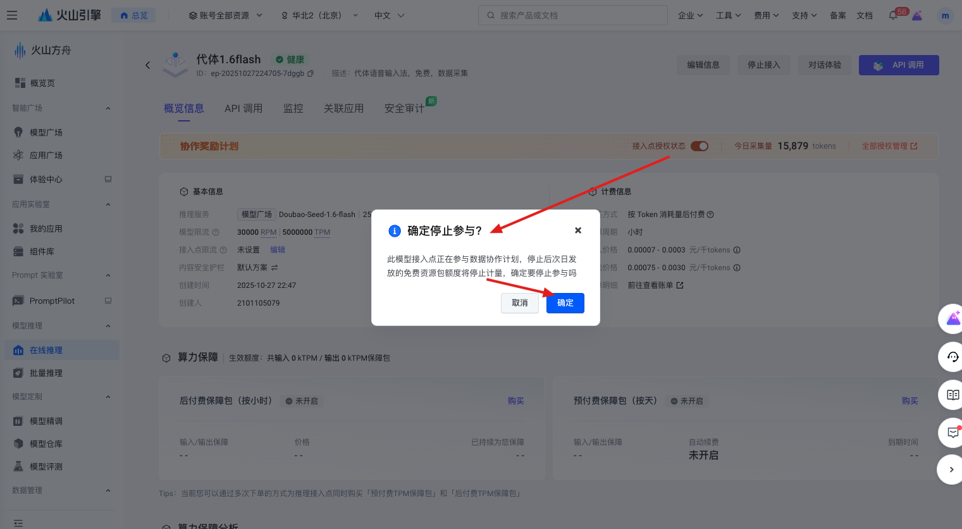Switch to the 关联应用 tab

[343, 109]
